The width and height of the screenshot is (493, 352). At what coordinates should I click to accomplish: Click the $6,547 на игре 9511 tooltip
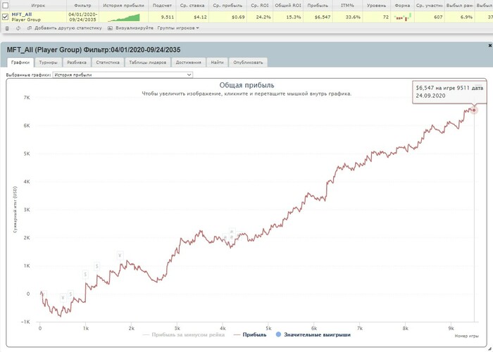point(449,92)
